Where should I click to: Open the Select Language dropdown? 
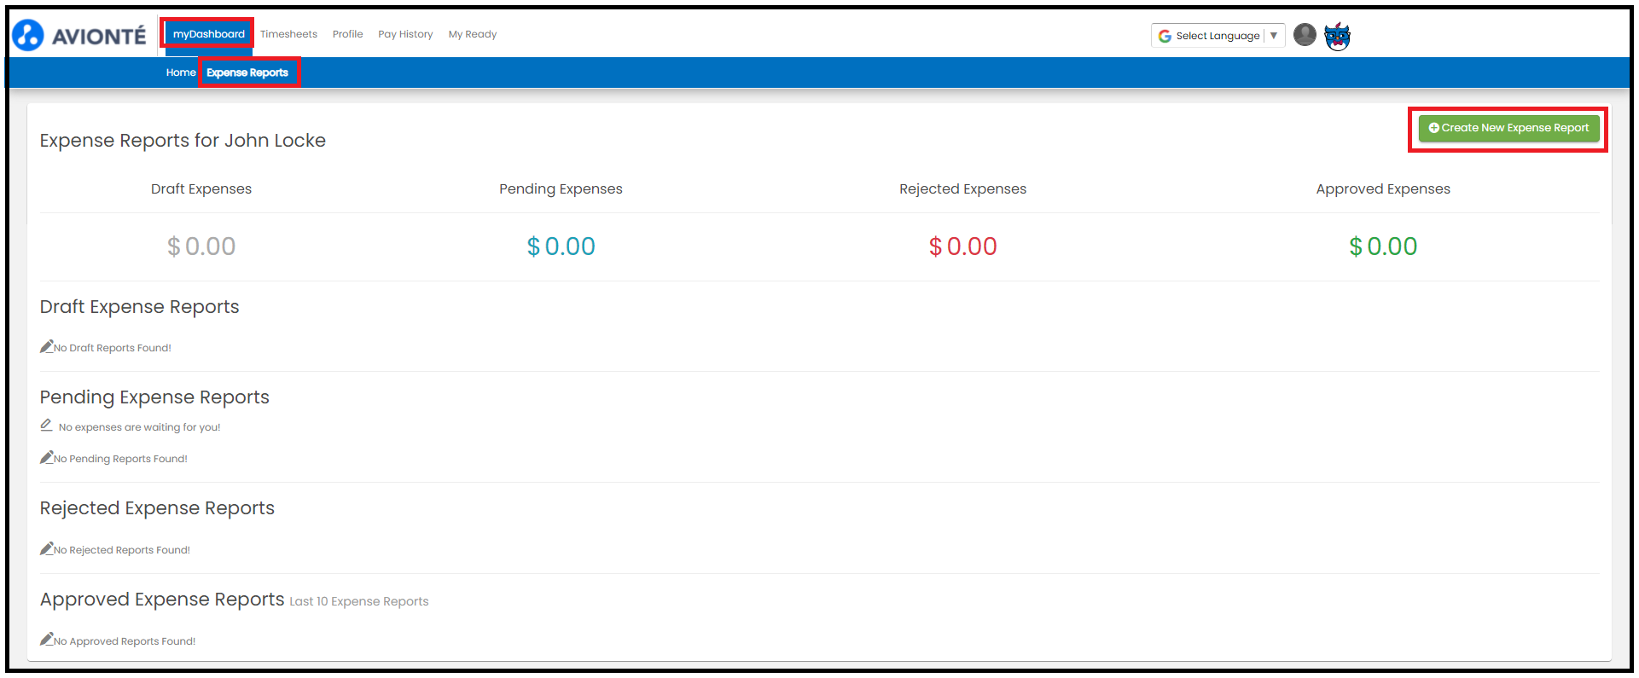[x=1218, y=36]
